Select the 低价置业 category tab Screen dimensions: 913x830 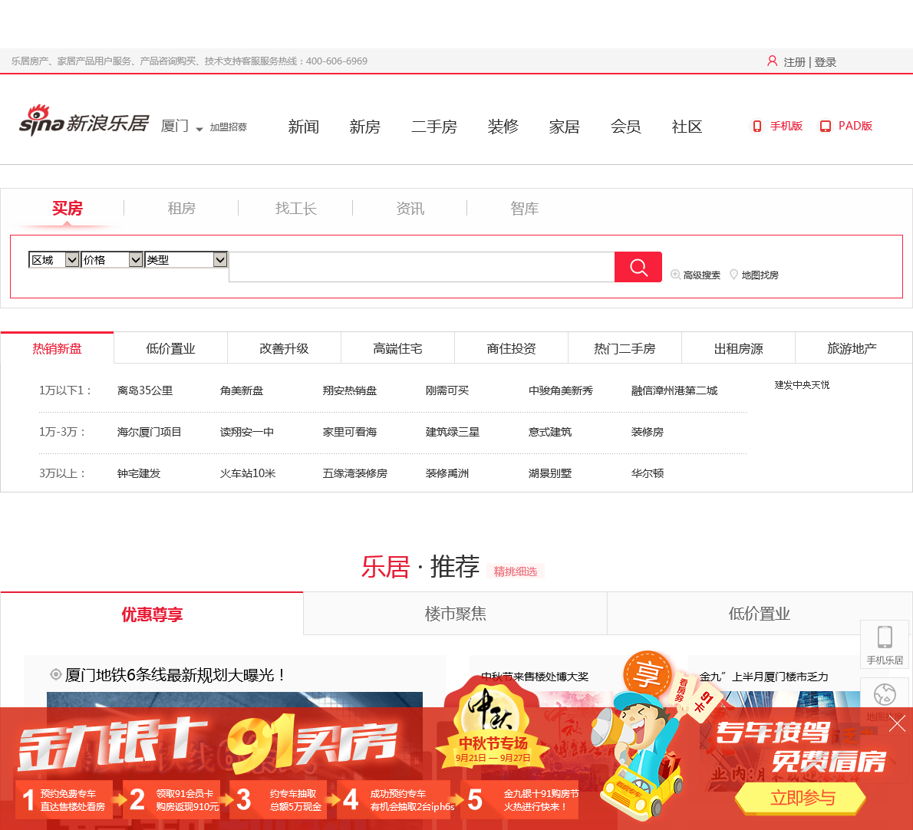pos(170,348)
